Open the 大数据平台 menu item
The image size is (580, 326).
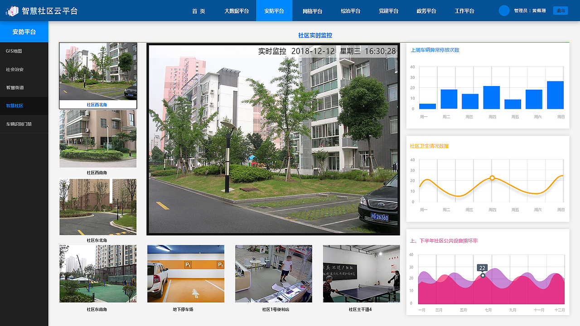tap(237, 11)
